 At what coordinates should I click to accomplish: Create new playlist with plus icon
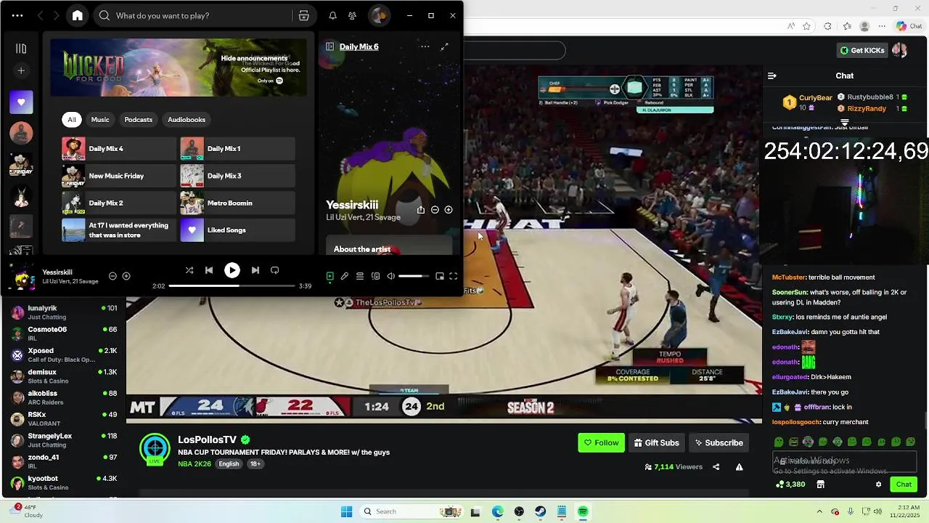21,70
